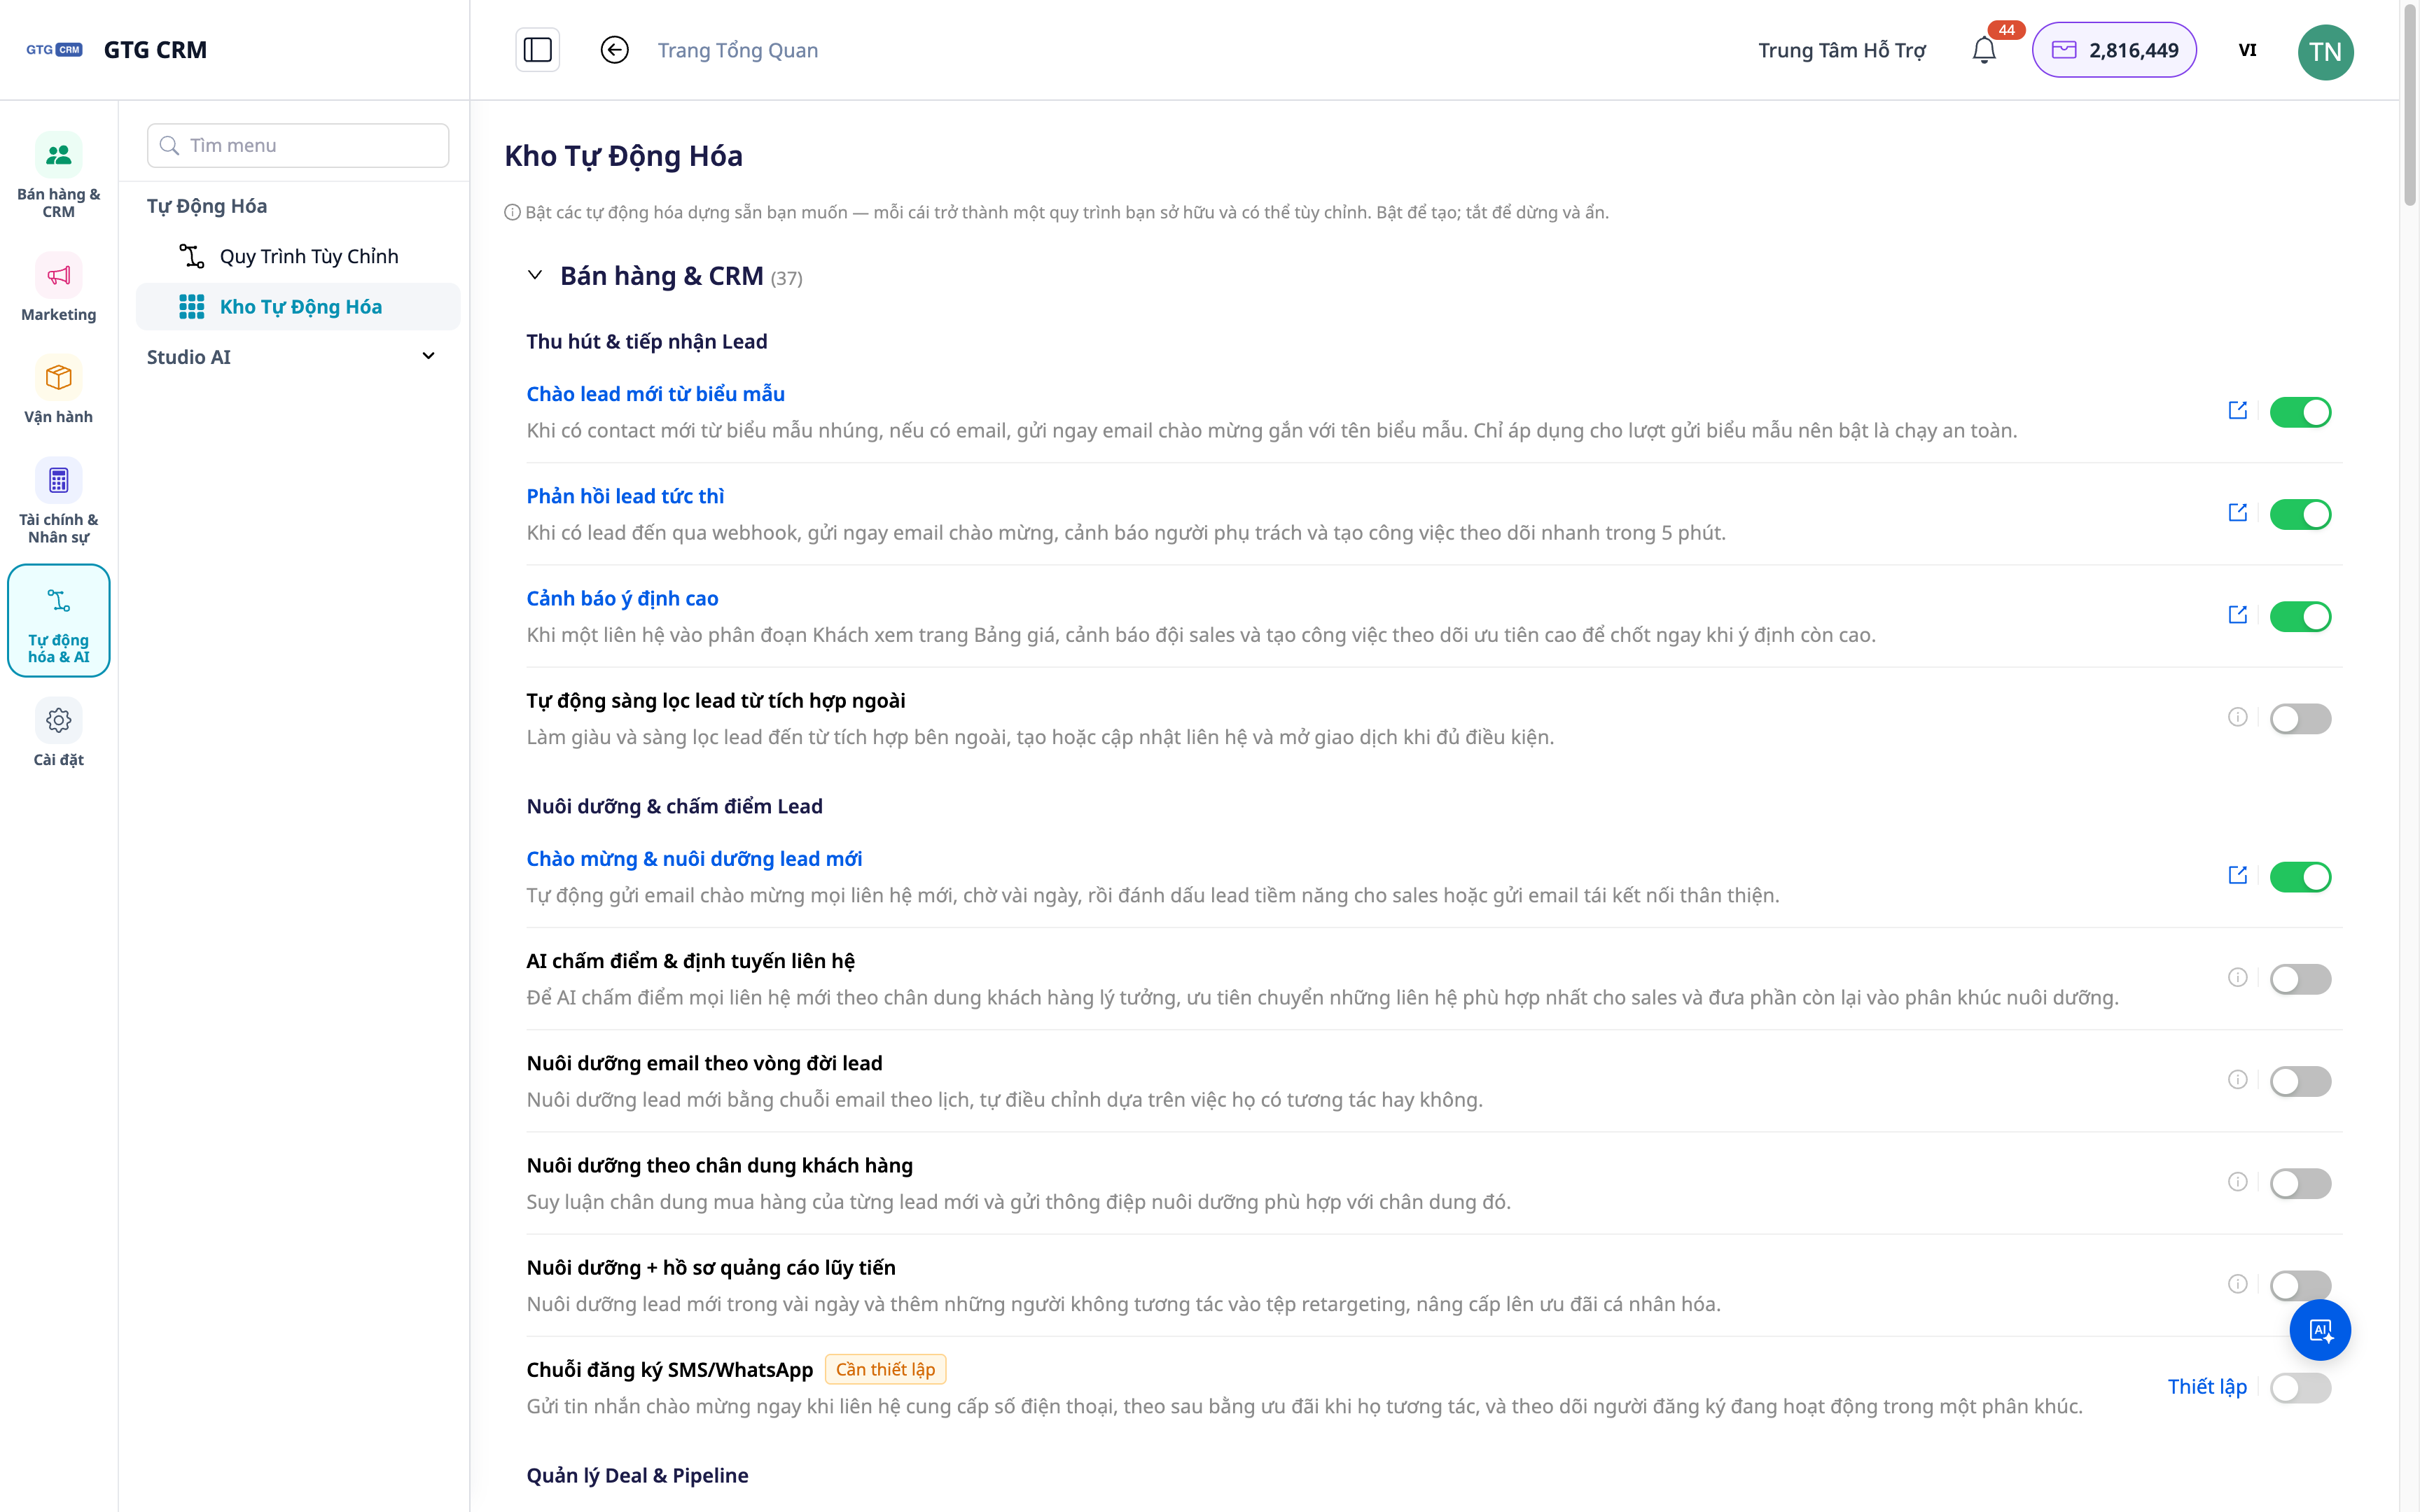This screenshot has height=1512, width=2420.
Task: Toggle the sidebar panel icon
Action: point(537,50)
